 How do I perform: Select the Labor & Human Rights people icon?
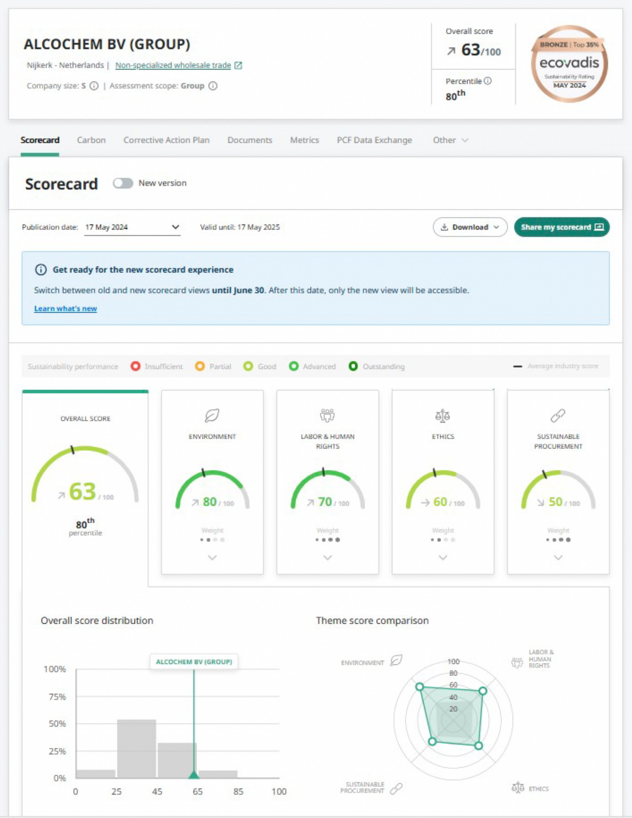pos(327,415)
